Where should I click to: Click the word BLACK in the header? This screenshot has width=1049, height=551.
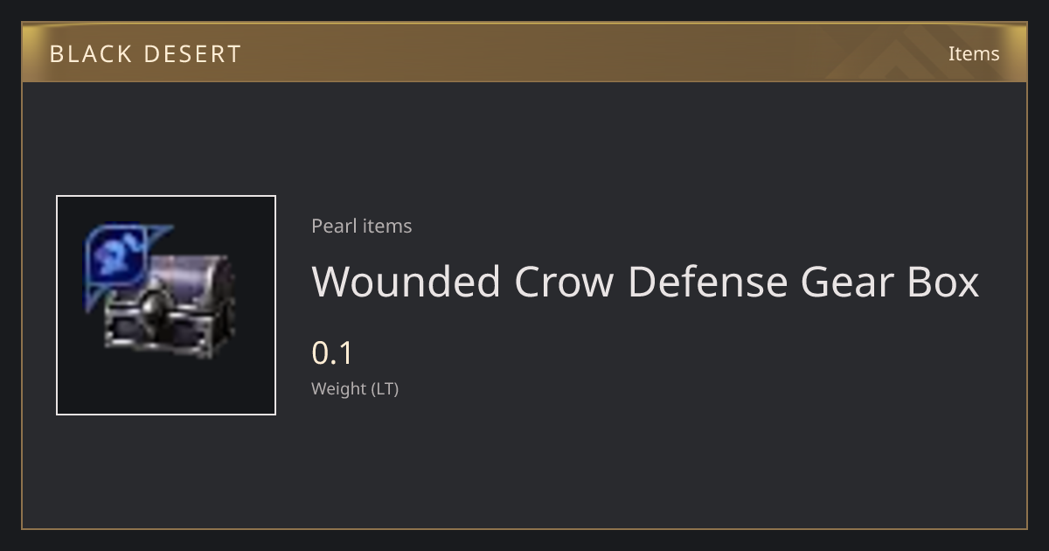90,54
